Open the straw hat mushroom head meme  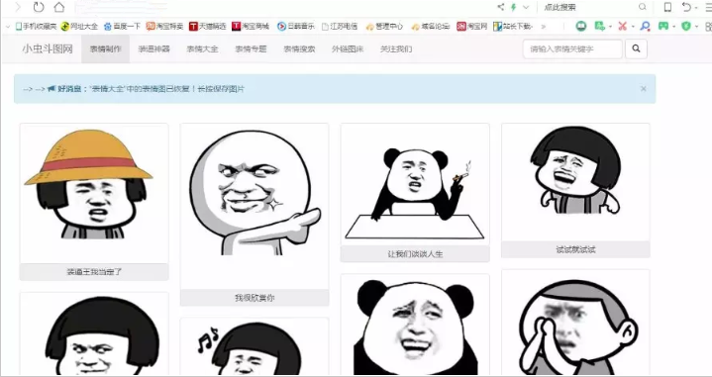[94, 193]
